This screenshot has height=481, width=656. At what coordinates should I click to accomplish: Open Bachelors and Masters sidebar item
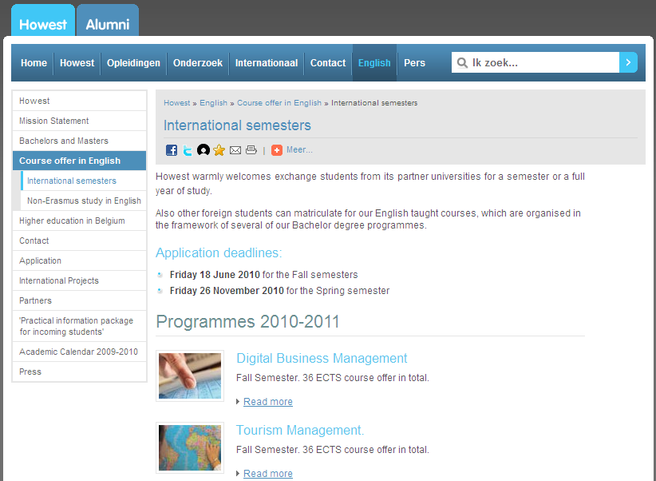(80, 141)
